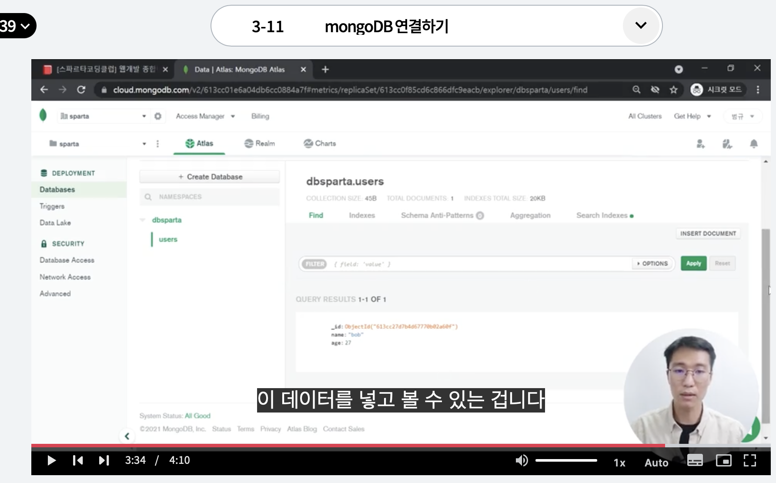Mute the video volume speaker icon
Viewport: 776px width, 483px height.
522,460
